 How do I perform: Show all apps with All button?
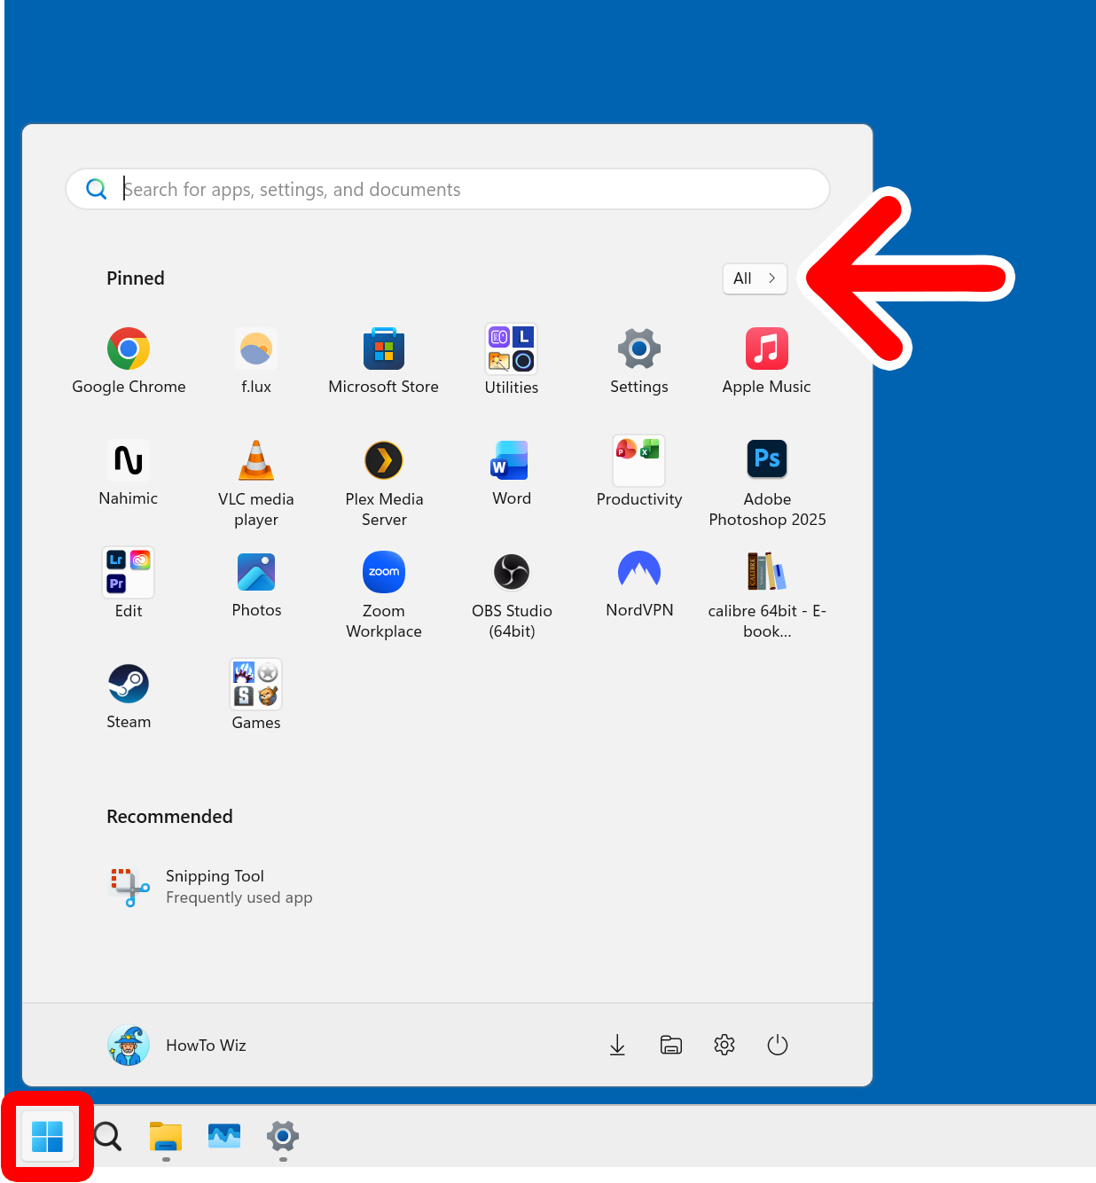[x=755, y=278]
